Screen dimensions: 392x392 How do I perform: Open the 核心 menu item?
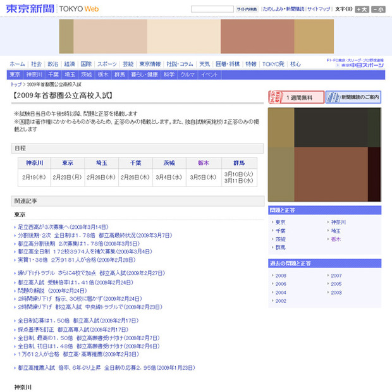tap(295, 64)
